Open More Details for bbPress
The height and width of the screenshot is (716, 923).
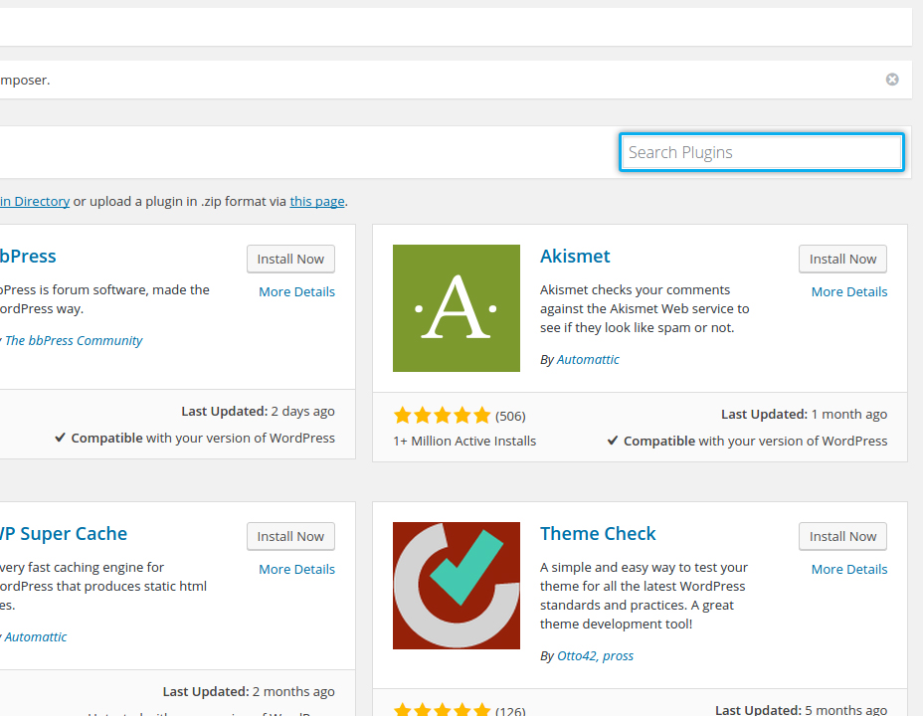296,291
